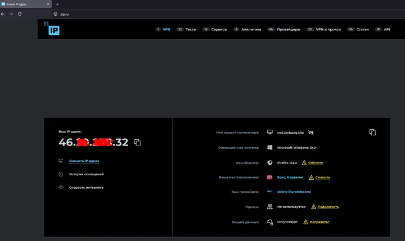The image size is (405, 241).
Task: Copy all info with top-right copy icon
Action: click(372, 133)
